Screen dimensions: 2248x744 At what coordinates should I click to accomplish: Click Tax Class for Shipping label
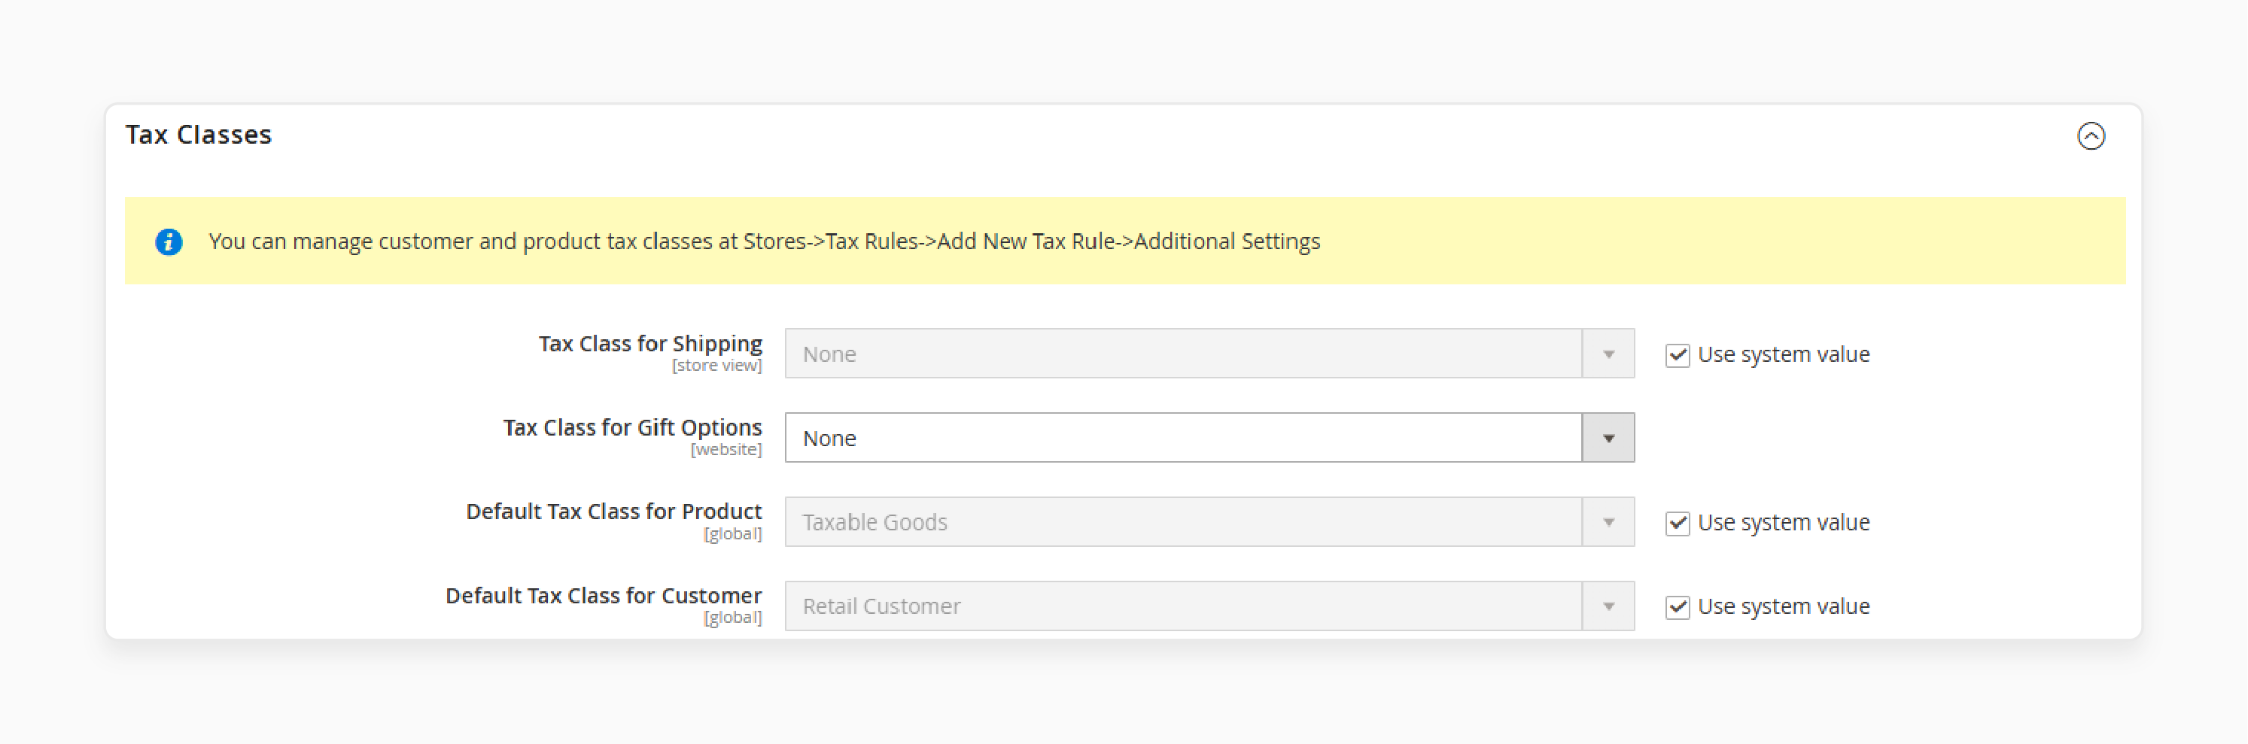[650, 344]
